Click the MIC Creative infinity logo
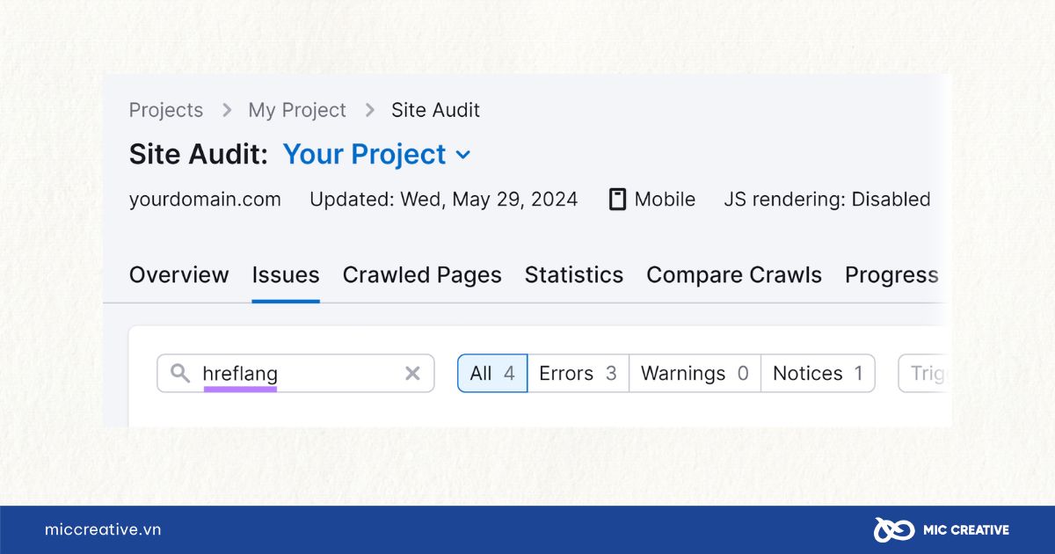This screenshot has height=554, width=1055. 894,529
